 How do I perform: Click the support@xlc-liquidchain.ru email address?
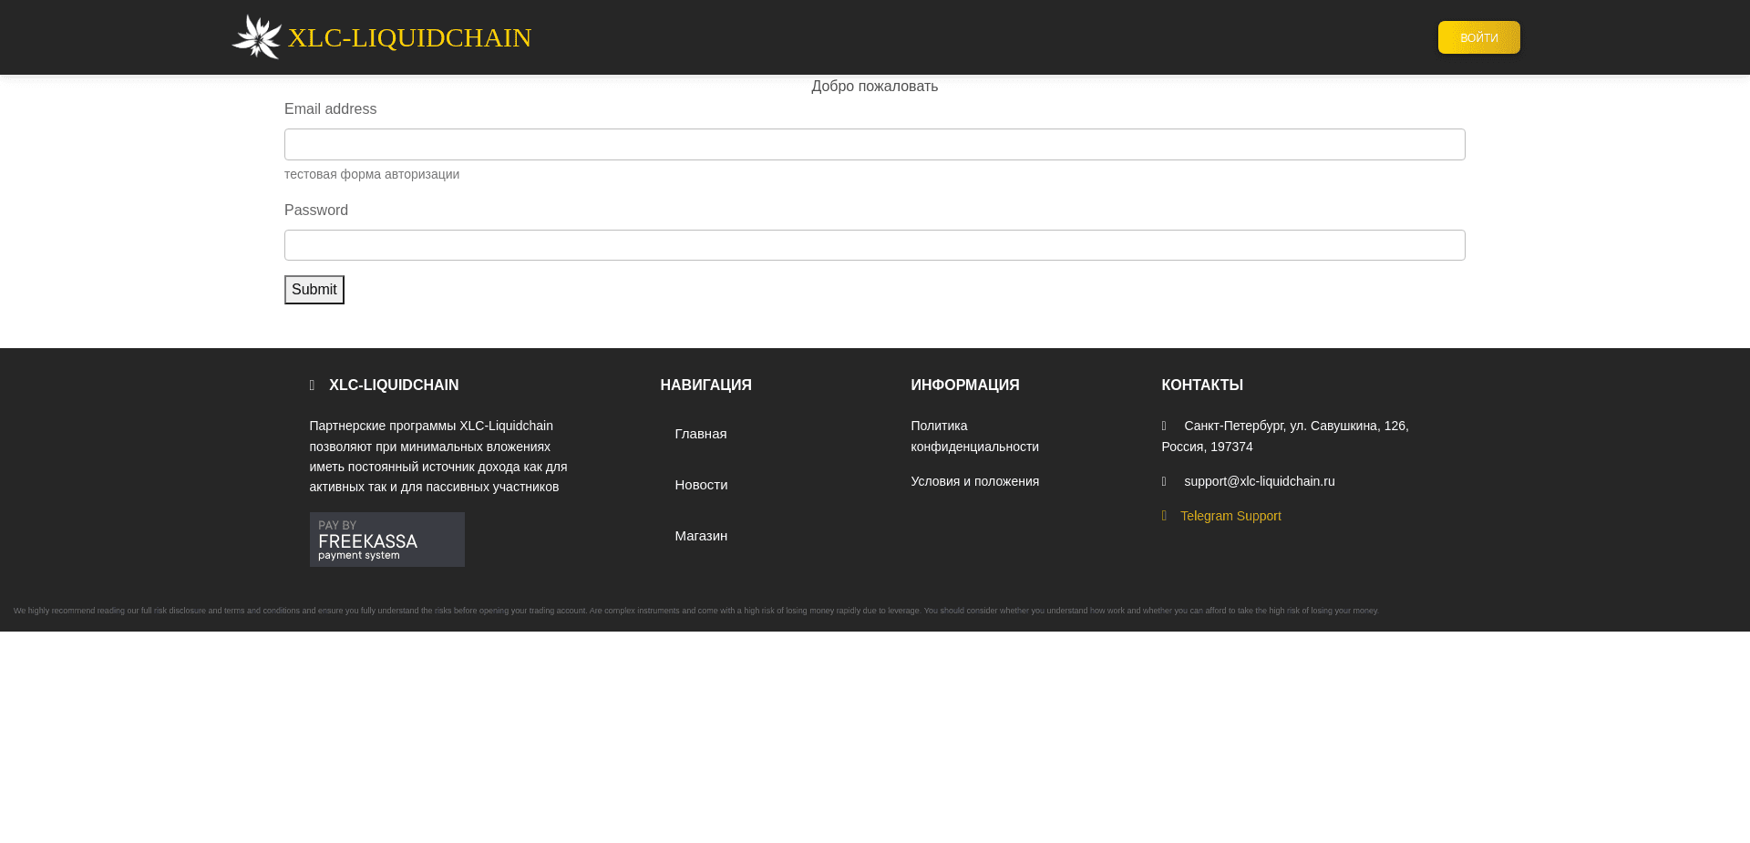pyautogui.click(x=1259, y=481)
